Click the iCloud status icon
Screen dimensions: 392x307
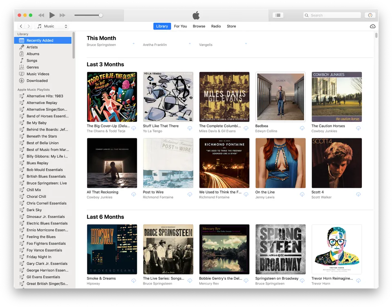tap(372, 26)
